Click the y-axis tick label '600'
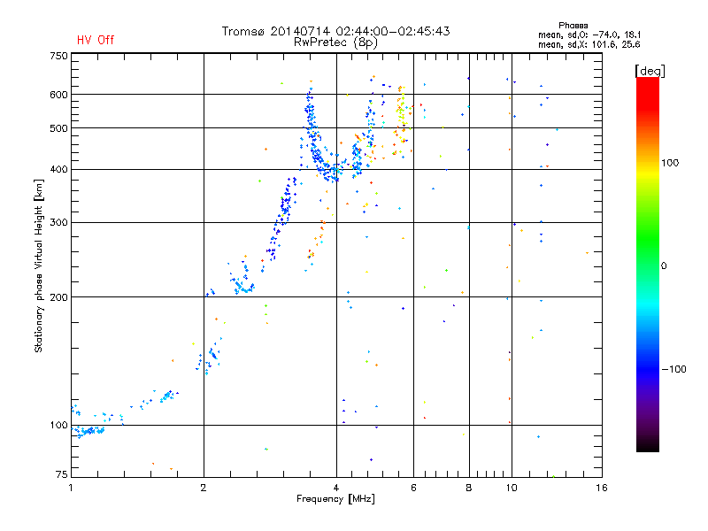The height and width of the screenshot is (531, 708). 58,95
